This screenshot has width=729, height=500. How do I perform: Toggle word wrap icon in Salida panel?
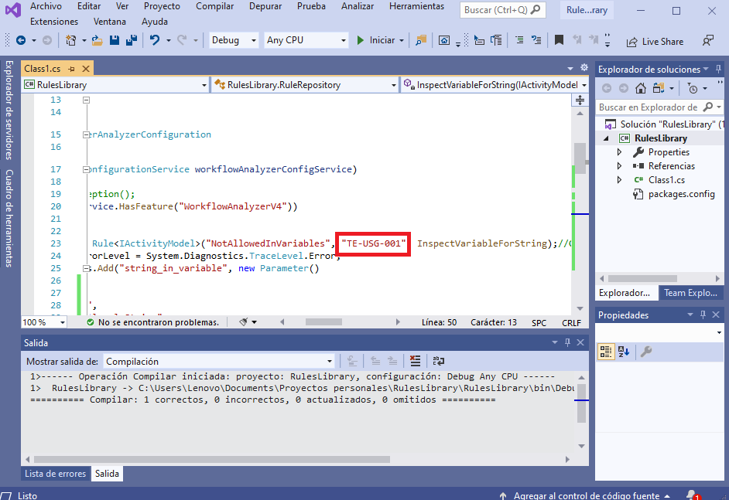439,361
